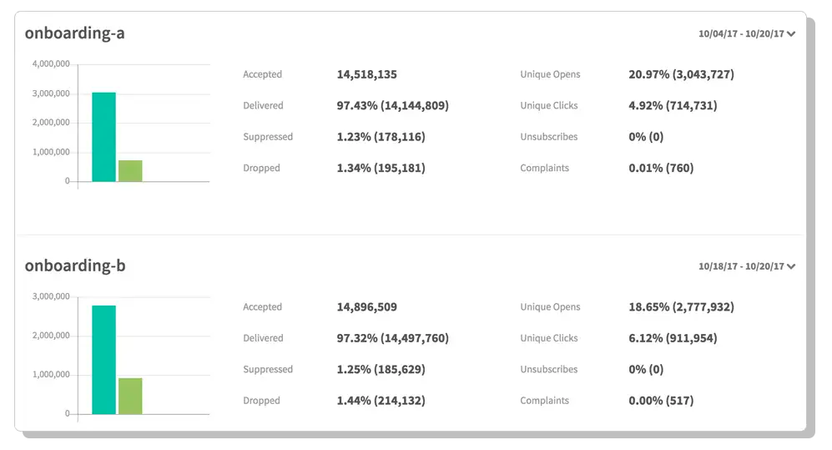832x450 pixels.
Task: Click onboarding-b Unique Clicks 6.12% value
Action: coord(673,338)
